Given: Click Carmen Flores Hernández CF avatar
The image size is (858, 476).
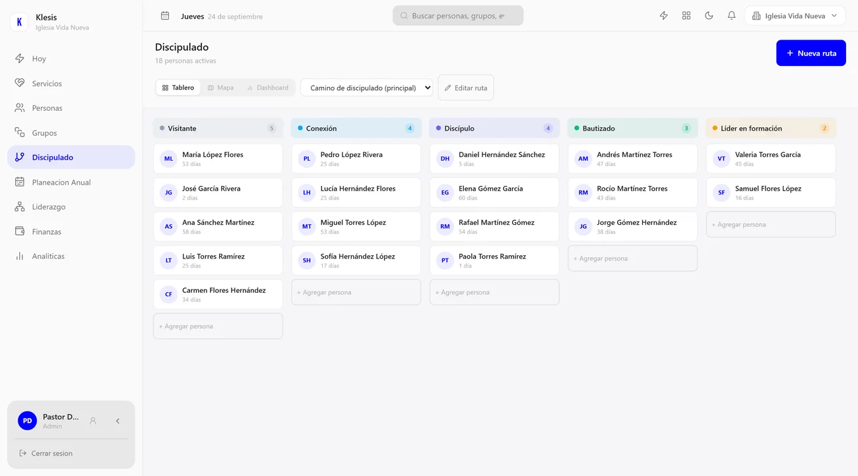Looking at the screenshot, I should tap(169, 294).
